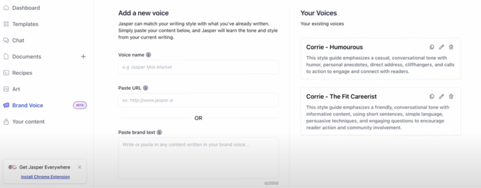The height and width of the screenshot is (188, 481).
Task: Click the Paste URL info icon
Action: pos(146,88)
